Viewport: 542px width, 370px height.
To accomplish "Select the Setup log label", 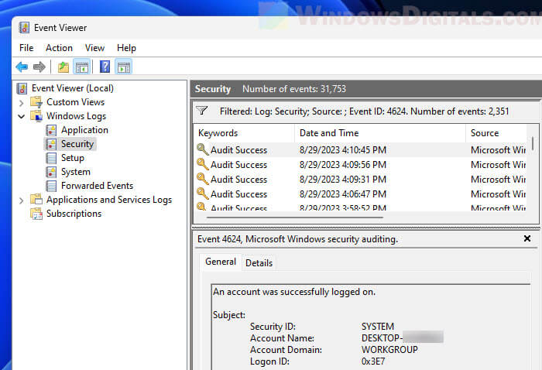I will [x=73, y=158].
